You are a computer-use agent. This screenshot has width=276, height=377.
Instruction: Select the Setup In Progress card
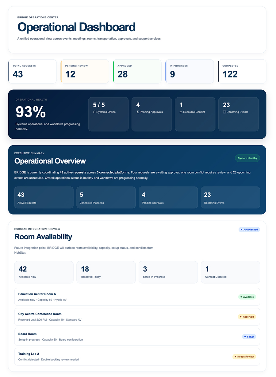coord(168,272)
